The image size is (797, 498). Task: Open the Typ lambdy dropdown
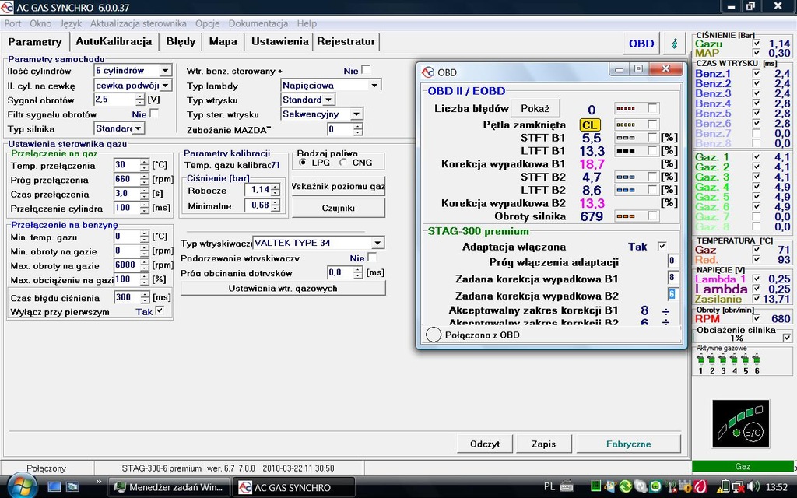[x=374, y=86]
